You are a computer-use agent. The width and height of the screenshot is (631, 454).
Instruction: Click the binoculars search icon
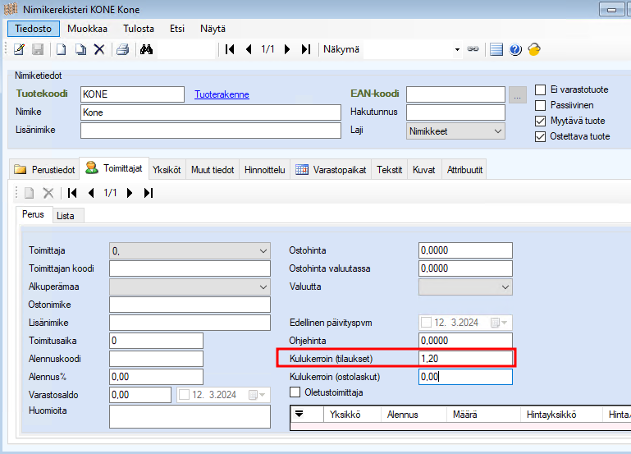tap(147, 49)
